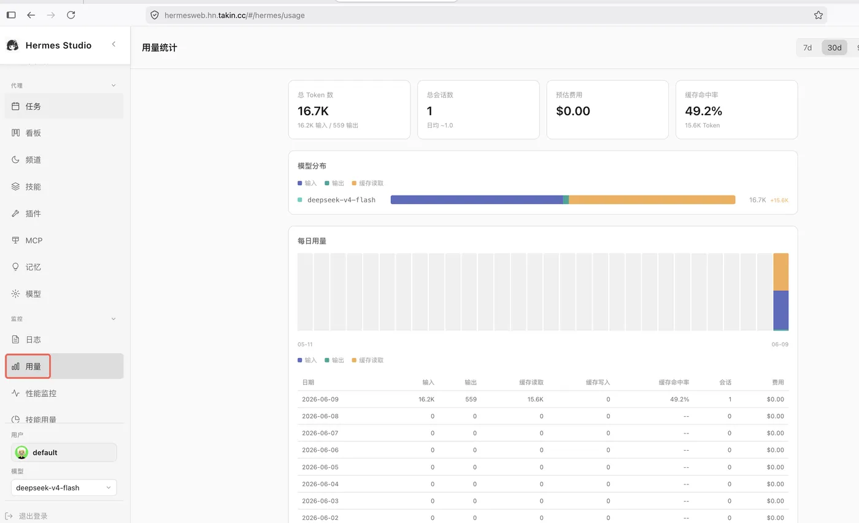
Task: Toggle 输入 legend under daily usage chart
Action: point(307,361)
